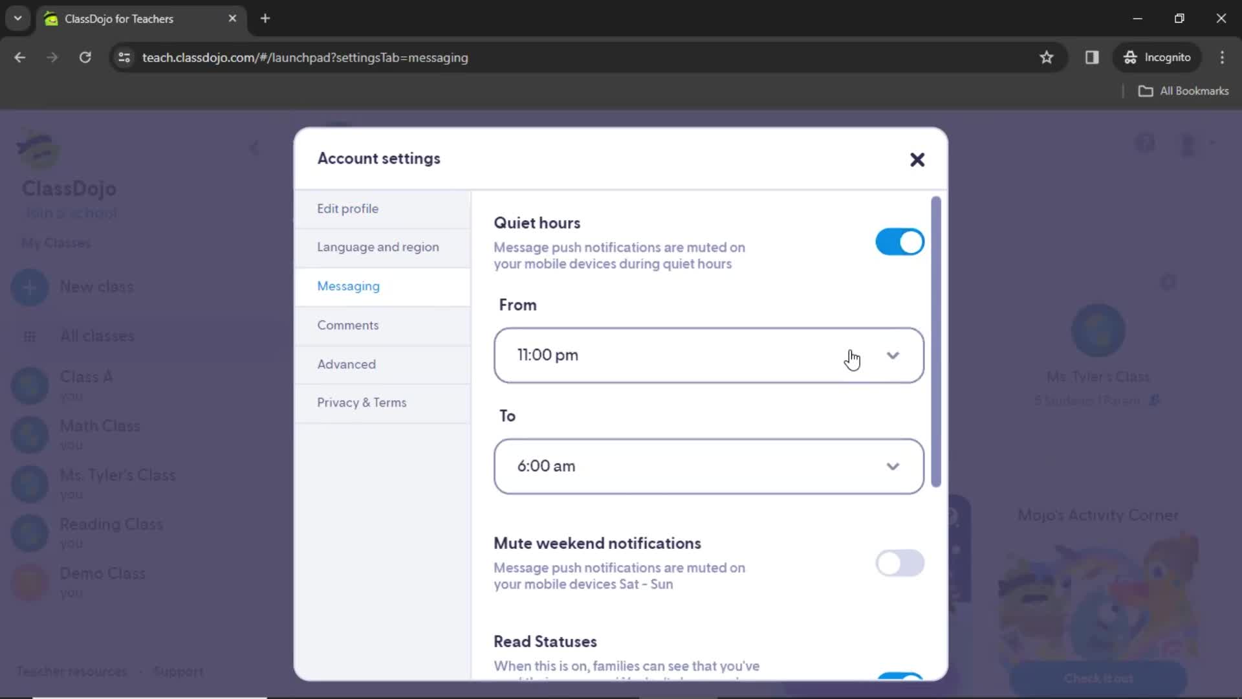Click the settings dialog vertical scrollbar
This screenshot has height=699, width=1242.
coord(935,342)
